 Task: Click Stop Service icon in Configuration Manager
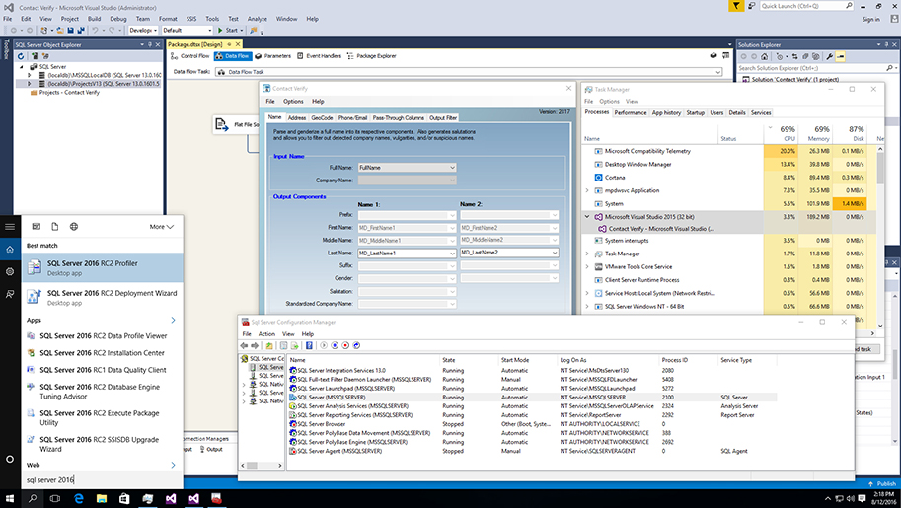point(345,346)
